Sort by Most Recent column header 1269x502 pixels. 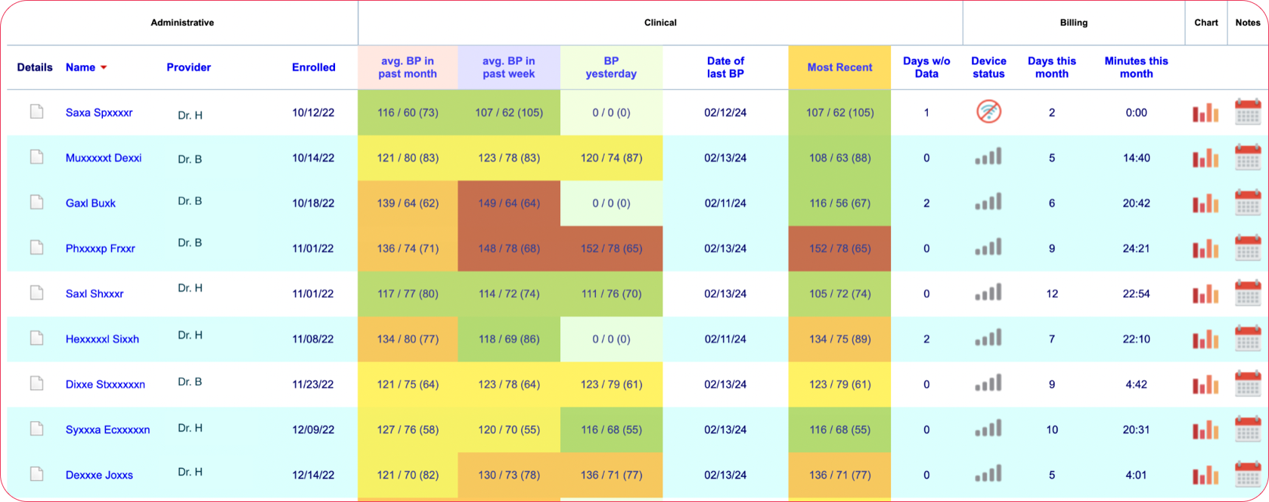click(x=839, y=67)
